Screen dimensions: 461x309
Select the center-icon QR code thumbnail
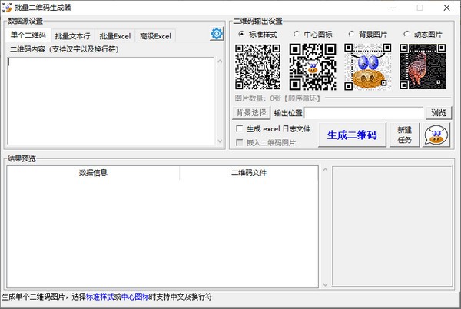(313, 67)
